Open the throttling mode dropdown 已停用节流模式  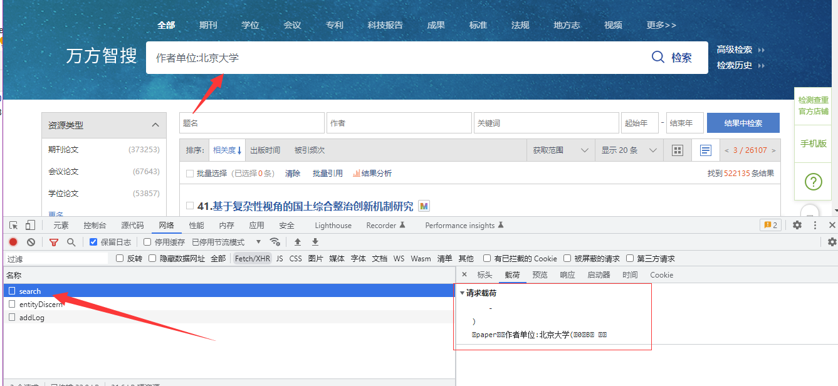point(226,242)
